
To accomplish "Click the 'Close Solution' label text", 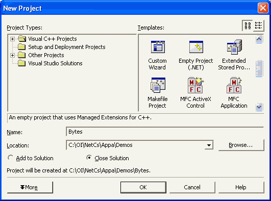I will (x=112, y=158).
